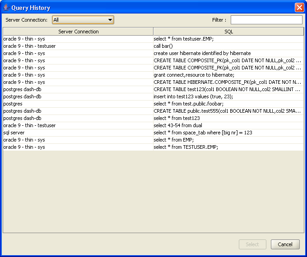This screenshot has height=257, width=307.
Task: Pick "create user hibernate identified by hibernate" query
Action: coord(228,53)
